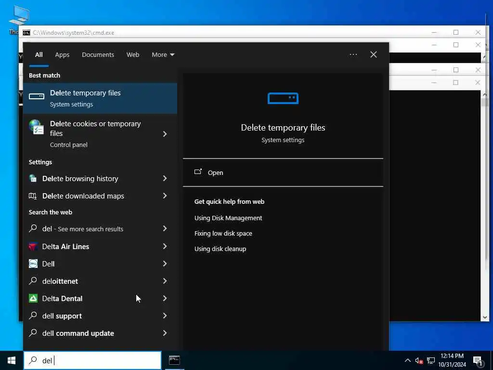This screenshot has height=370, width=493.
Task: Click the muted speaker volume icon
Action: click(419, 361)
